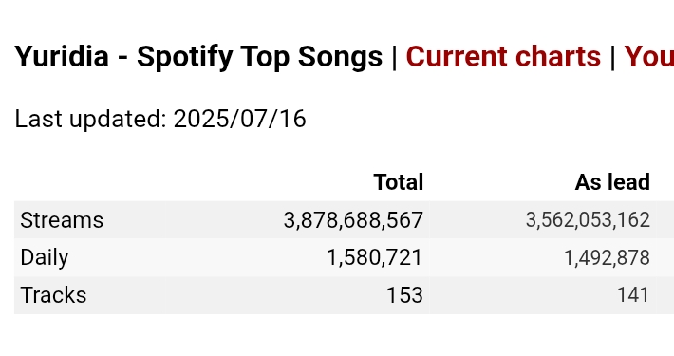Click total tracks value 153
674x356 pixels.
[404, 295]
